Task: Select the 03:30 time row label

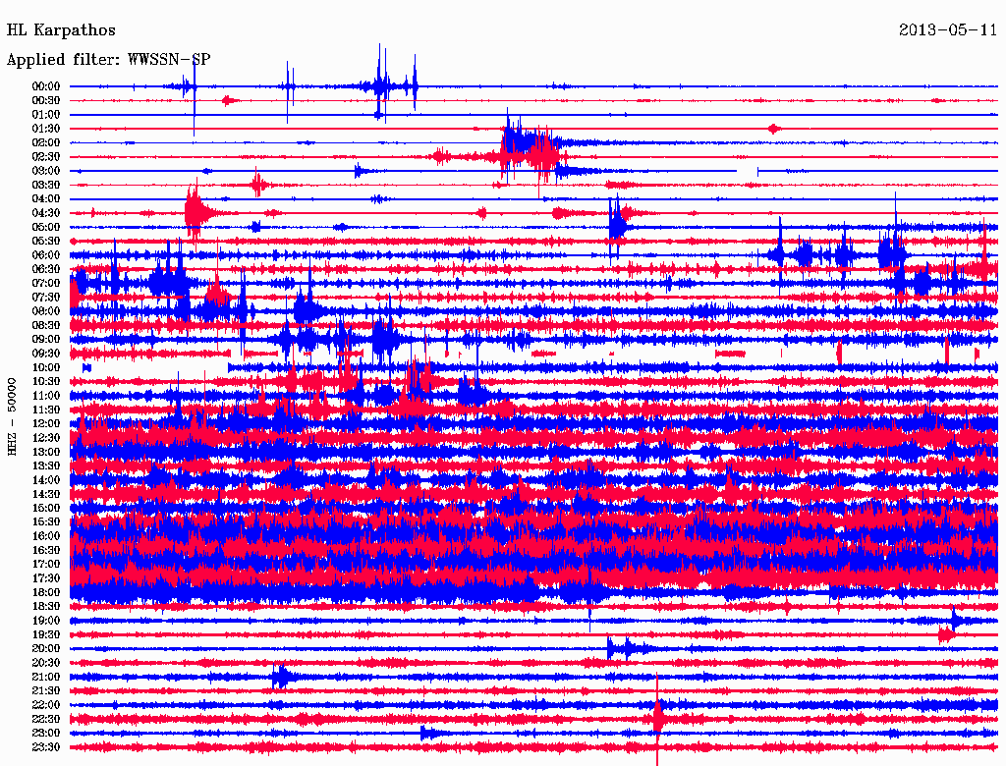Action: (46, 186)
